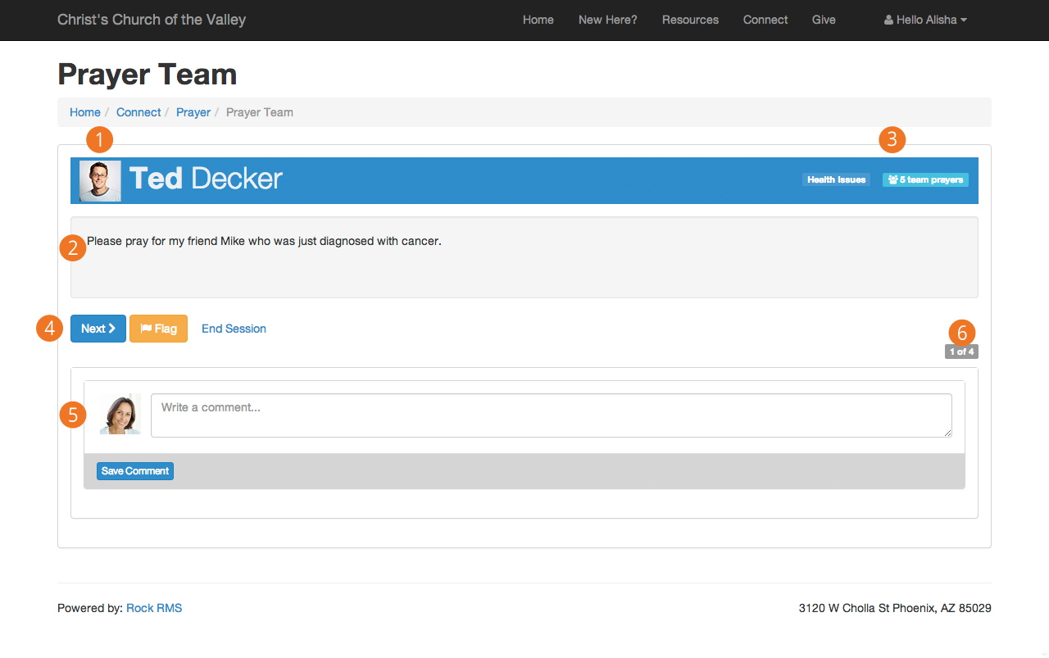Open the Resources menu
Screen dimensions: 1049x658
pos(690,20)
